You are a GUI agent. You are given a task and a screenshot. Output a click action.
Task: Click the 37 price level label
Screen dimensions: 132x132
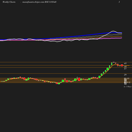pyautogui.click(x=125, y=69)
